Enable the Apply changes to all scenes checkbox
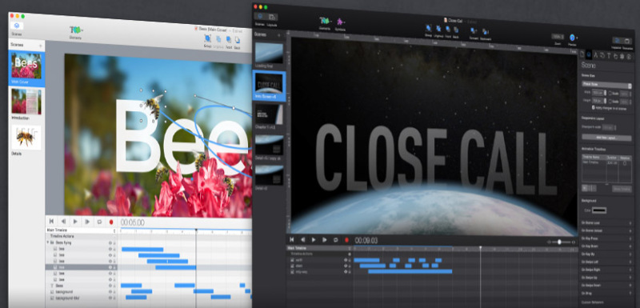640x308 pixels. pos(593,108)
